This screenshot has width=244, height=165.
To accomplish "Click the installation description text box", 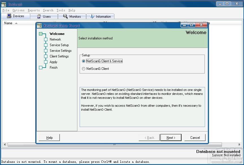I will (x=142, y=107).
